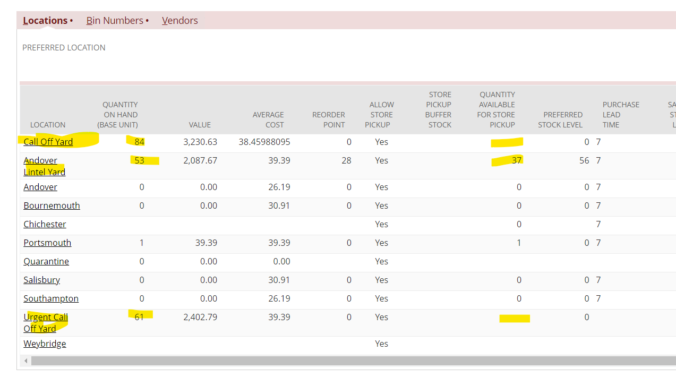This screenshot has width=676, height=377.
Task: Select reorder point 28
Action: (x=346, y=160)
